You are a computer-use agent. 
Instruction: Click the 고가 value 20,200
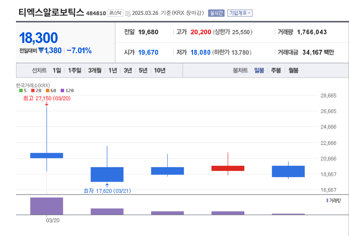coord(201,32)
